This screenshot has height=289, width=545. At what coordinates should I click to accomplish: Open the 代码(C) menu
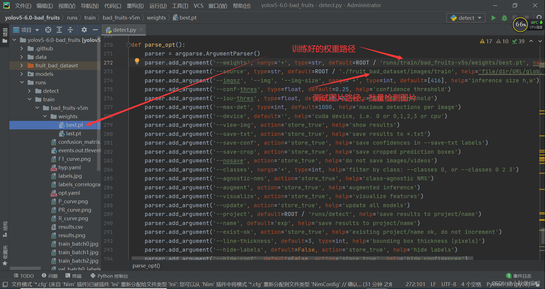[x=113, y=6]
